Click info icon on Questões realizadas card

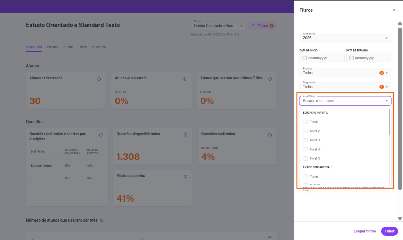(270, 135)
